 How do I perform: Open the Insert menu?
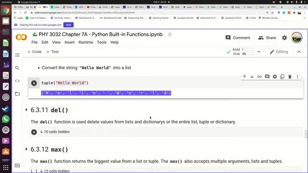[x=69, y=42]
